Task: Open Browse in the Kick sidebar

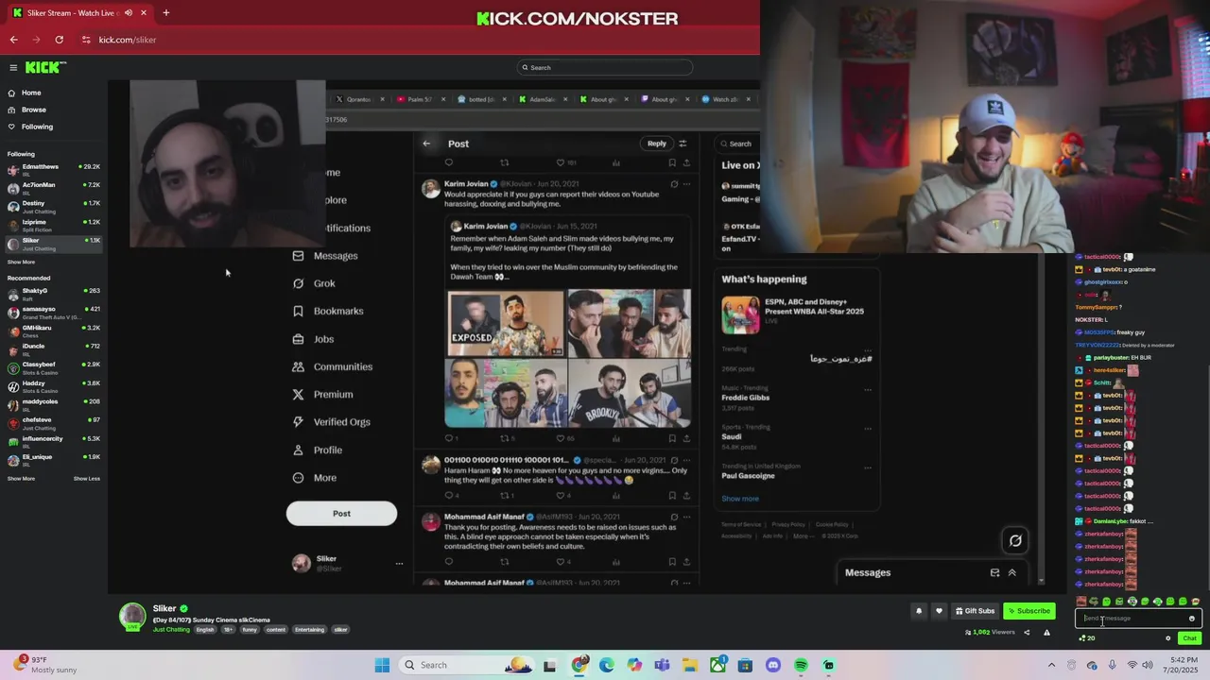Action: (x=27, y=110)
